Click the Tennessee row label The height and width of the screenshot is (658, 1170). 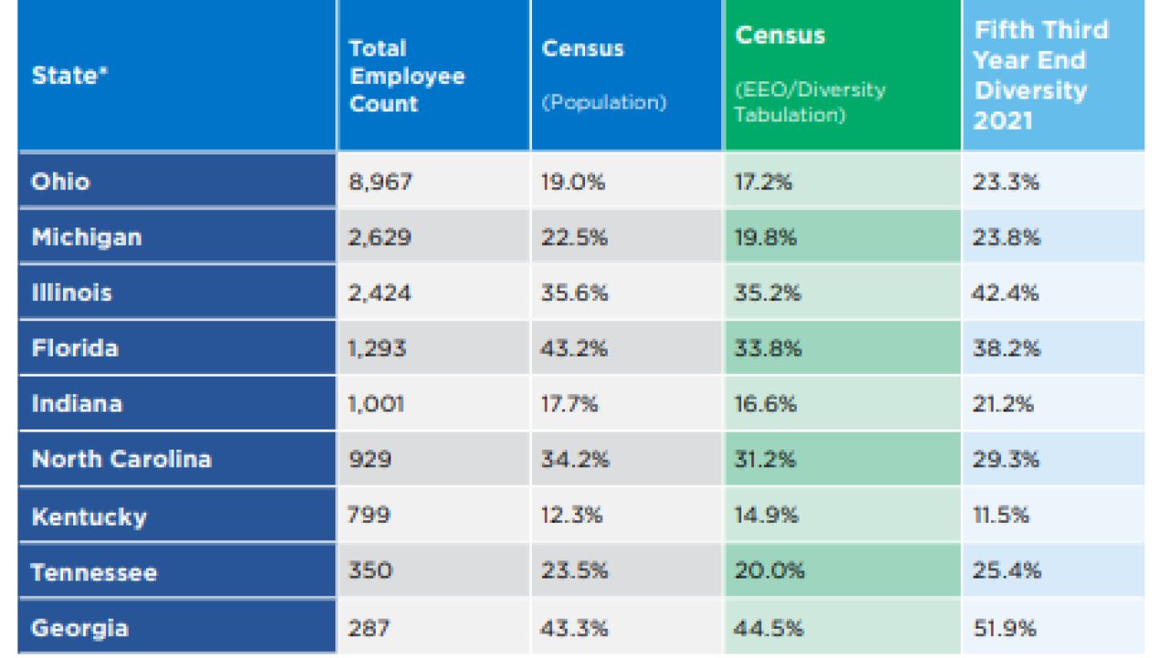pyautogui.click(x=177, y=572)
